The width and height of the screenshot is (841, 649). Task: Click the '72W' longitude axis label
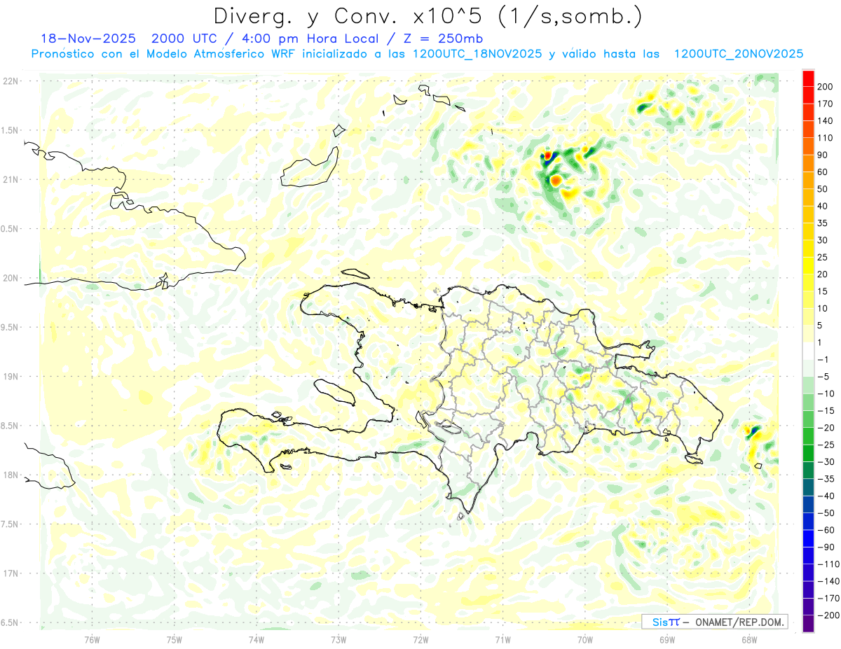[420, 640]
